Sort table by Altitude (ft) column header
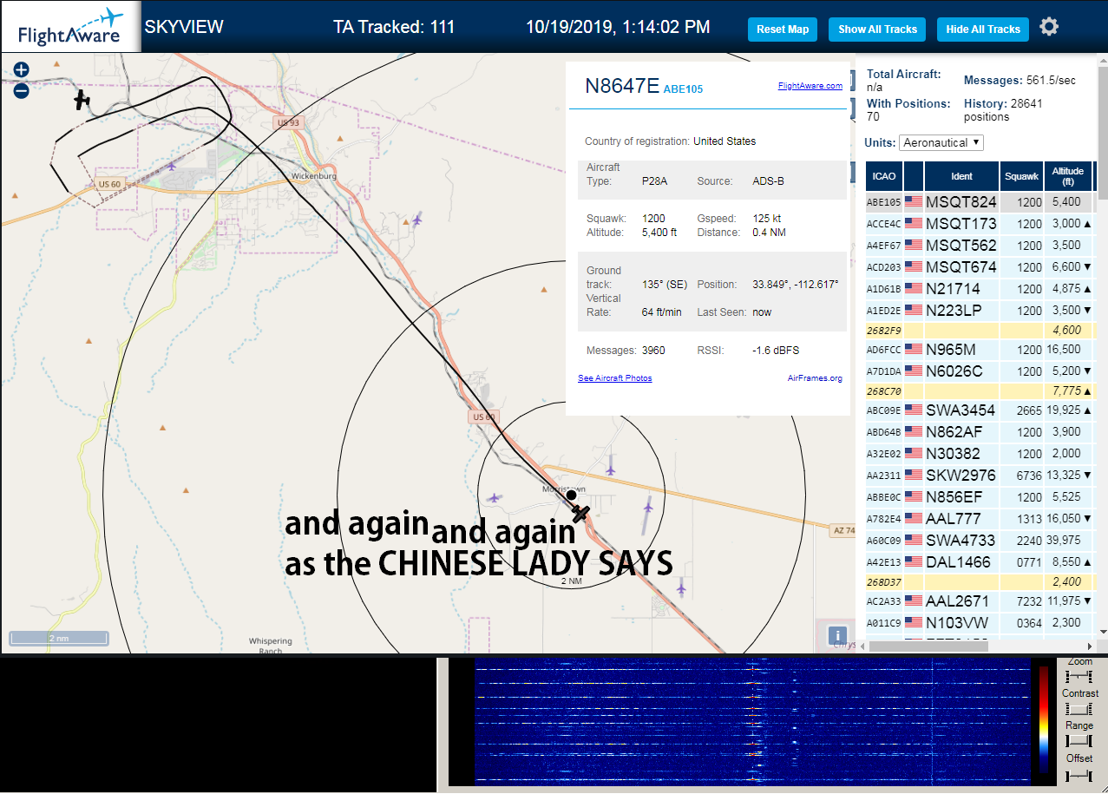 coord(1069,176)
